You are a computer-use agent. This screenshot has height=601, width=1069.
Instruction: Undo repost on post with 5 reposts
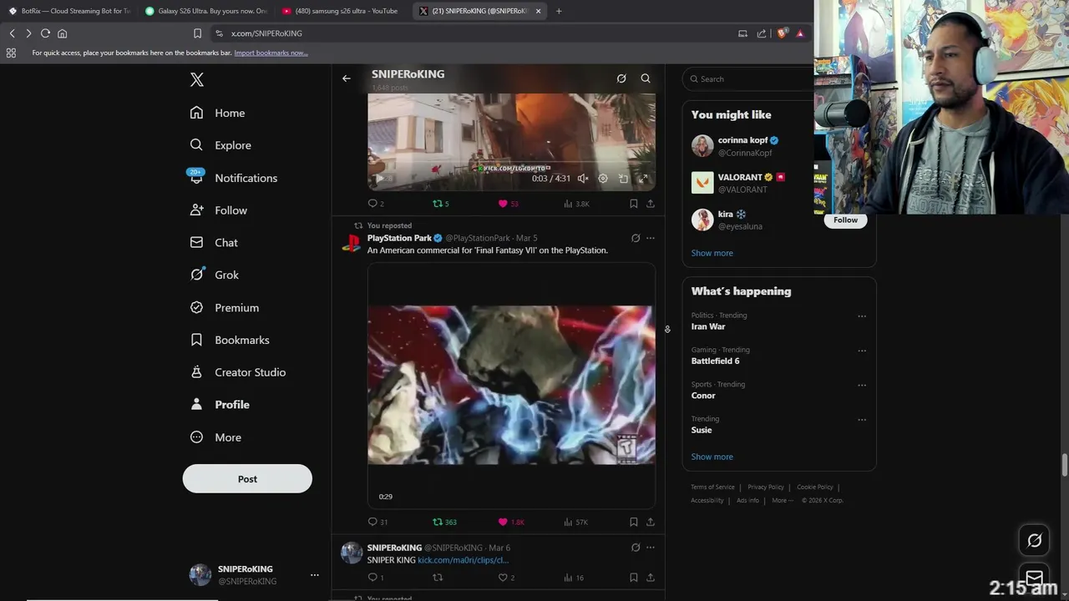pos(440,204)
